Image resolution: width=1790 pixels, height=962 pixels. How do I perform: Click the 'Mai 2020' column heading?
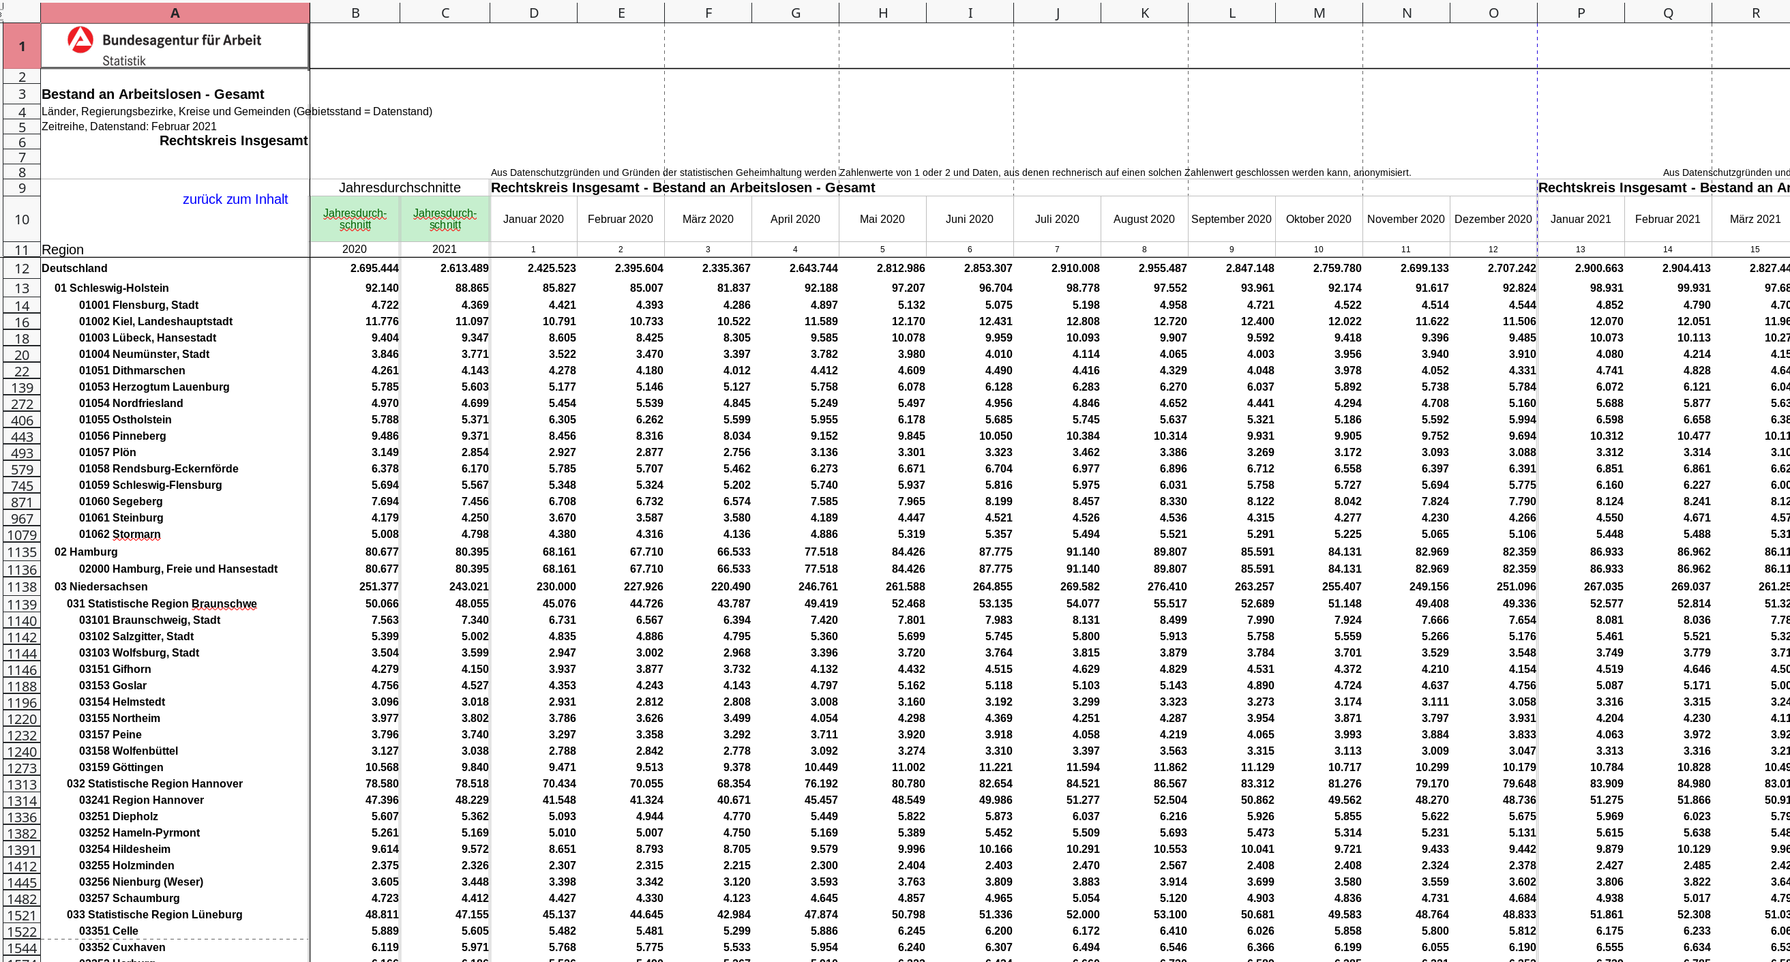pos(882,219)
